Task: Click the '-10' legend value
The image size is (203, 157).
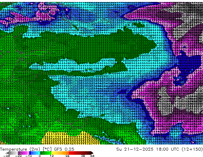Action: point(28,156)
